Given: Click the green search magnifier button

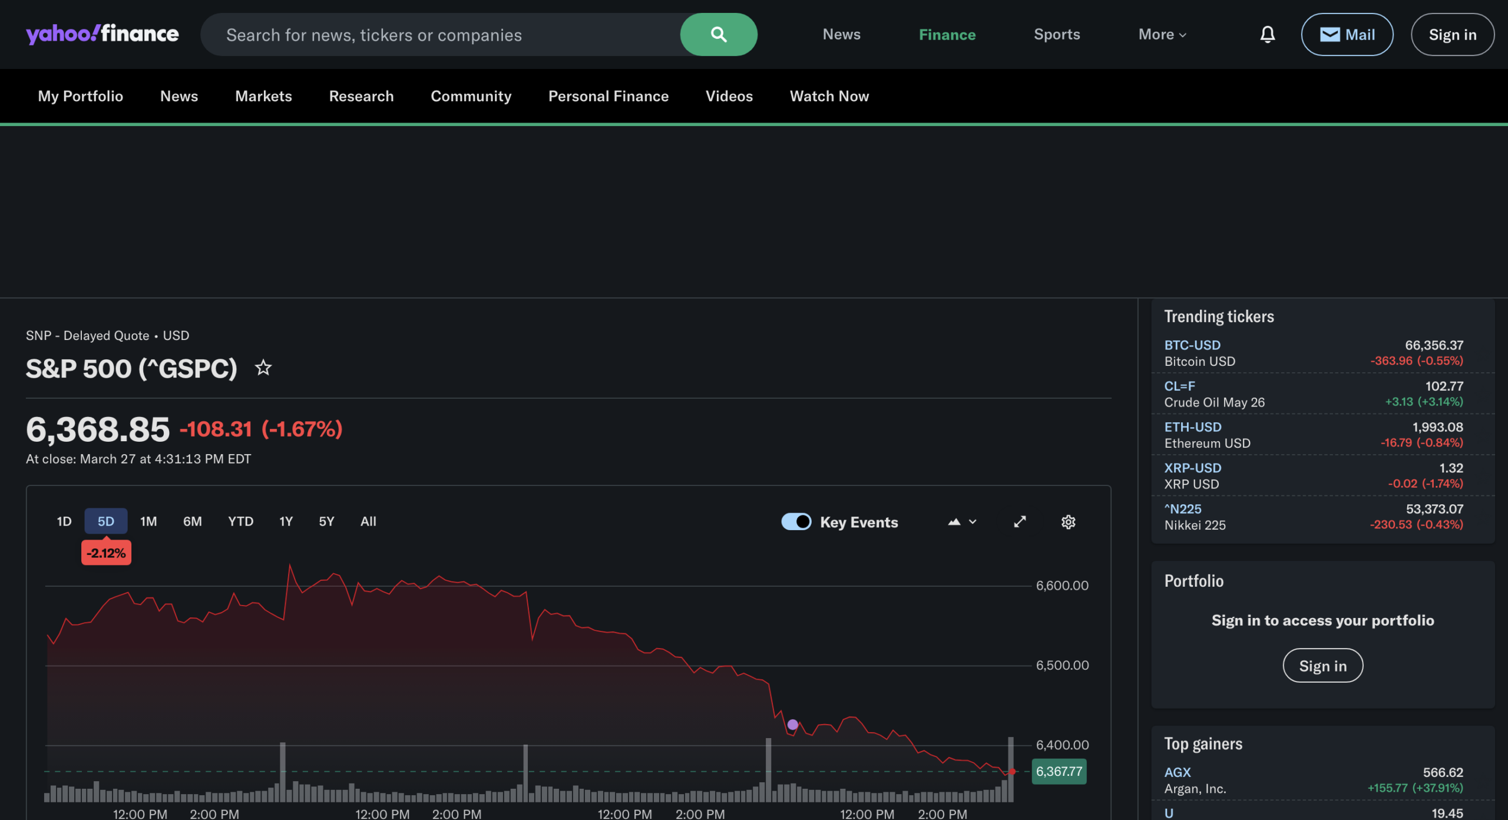Looking at the screenshot, I should [718, 35].
